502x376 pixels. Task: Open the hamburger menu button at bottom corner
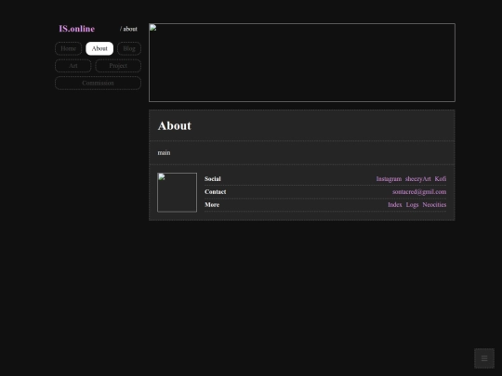point(484,358)
